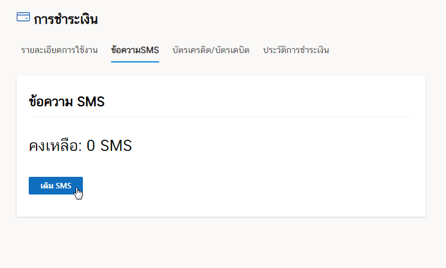
Task: Switch to the บัตรเครดิต/บัตรเดบิต tab
Action: click(211, 50)
